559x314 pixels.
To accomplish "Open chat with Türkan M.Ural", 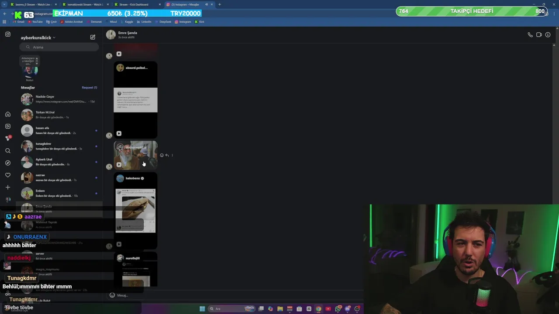I will [59, 115].
